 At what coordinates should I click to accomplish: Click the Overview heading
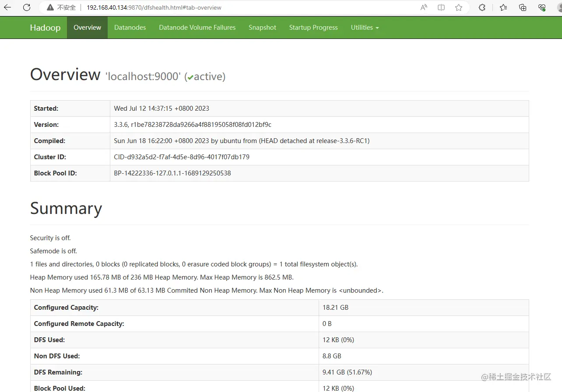click(x=65, y=74)
